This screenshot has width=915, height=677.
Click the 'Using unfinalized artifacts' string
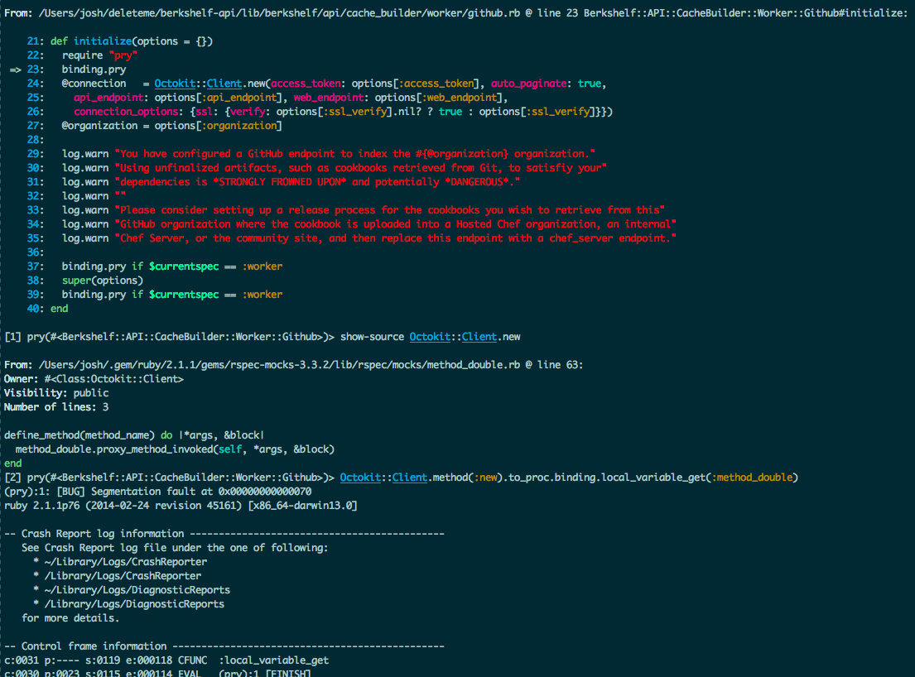click(361, 168)
